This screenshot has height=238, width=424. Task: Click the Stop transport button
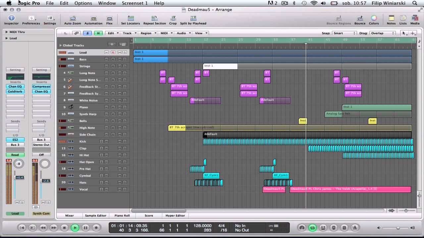64,227
